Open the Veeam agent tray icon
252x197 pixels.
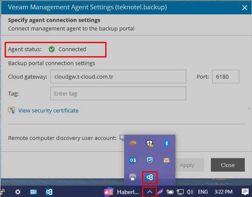click(150, 177)
